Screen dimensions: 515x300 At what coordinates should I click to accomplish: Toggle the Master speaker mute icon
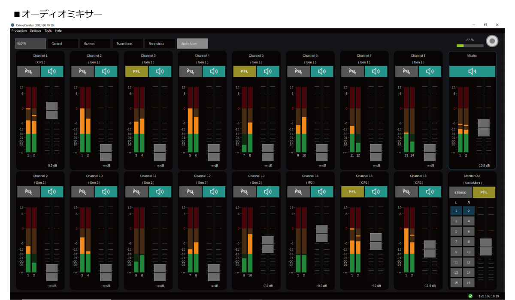point(472,72)
